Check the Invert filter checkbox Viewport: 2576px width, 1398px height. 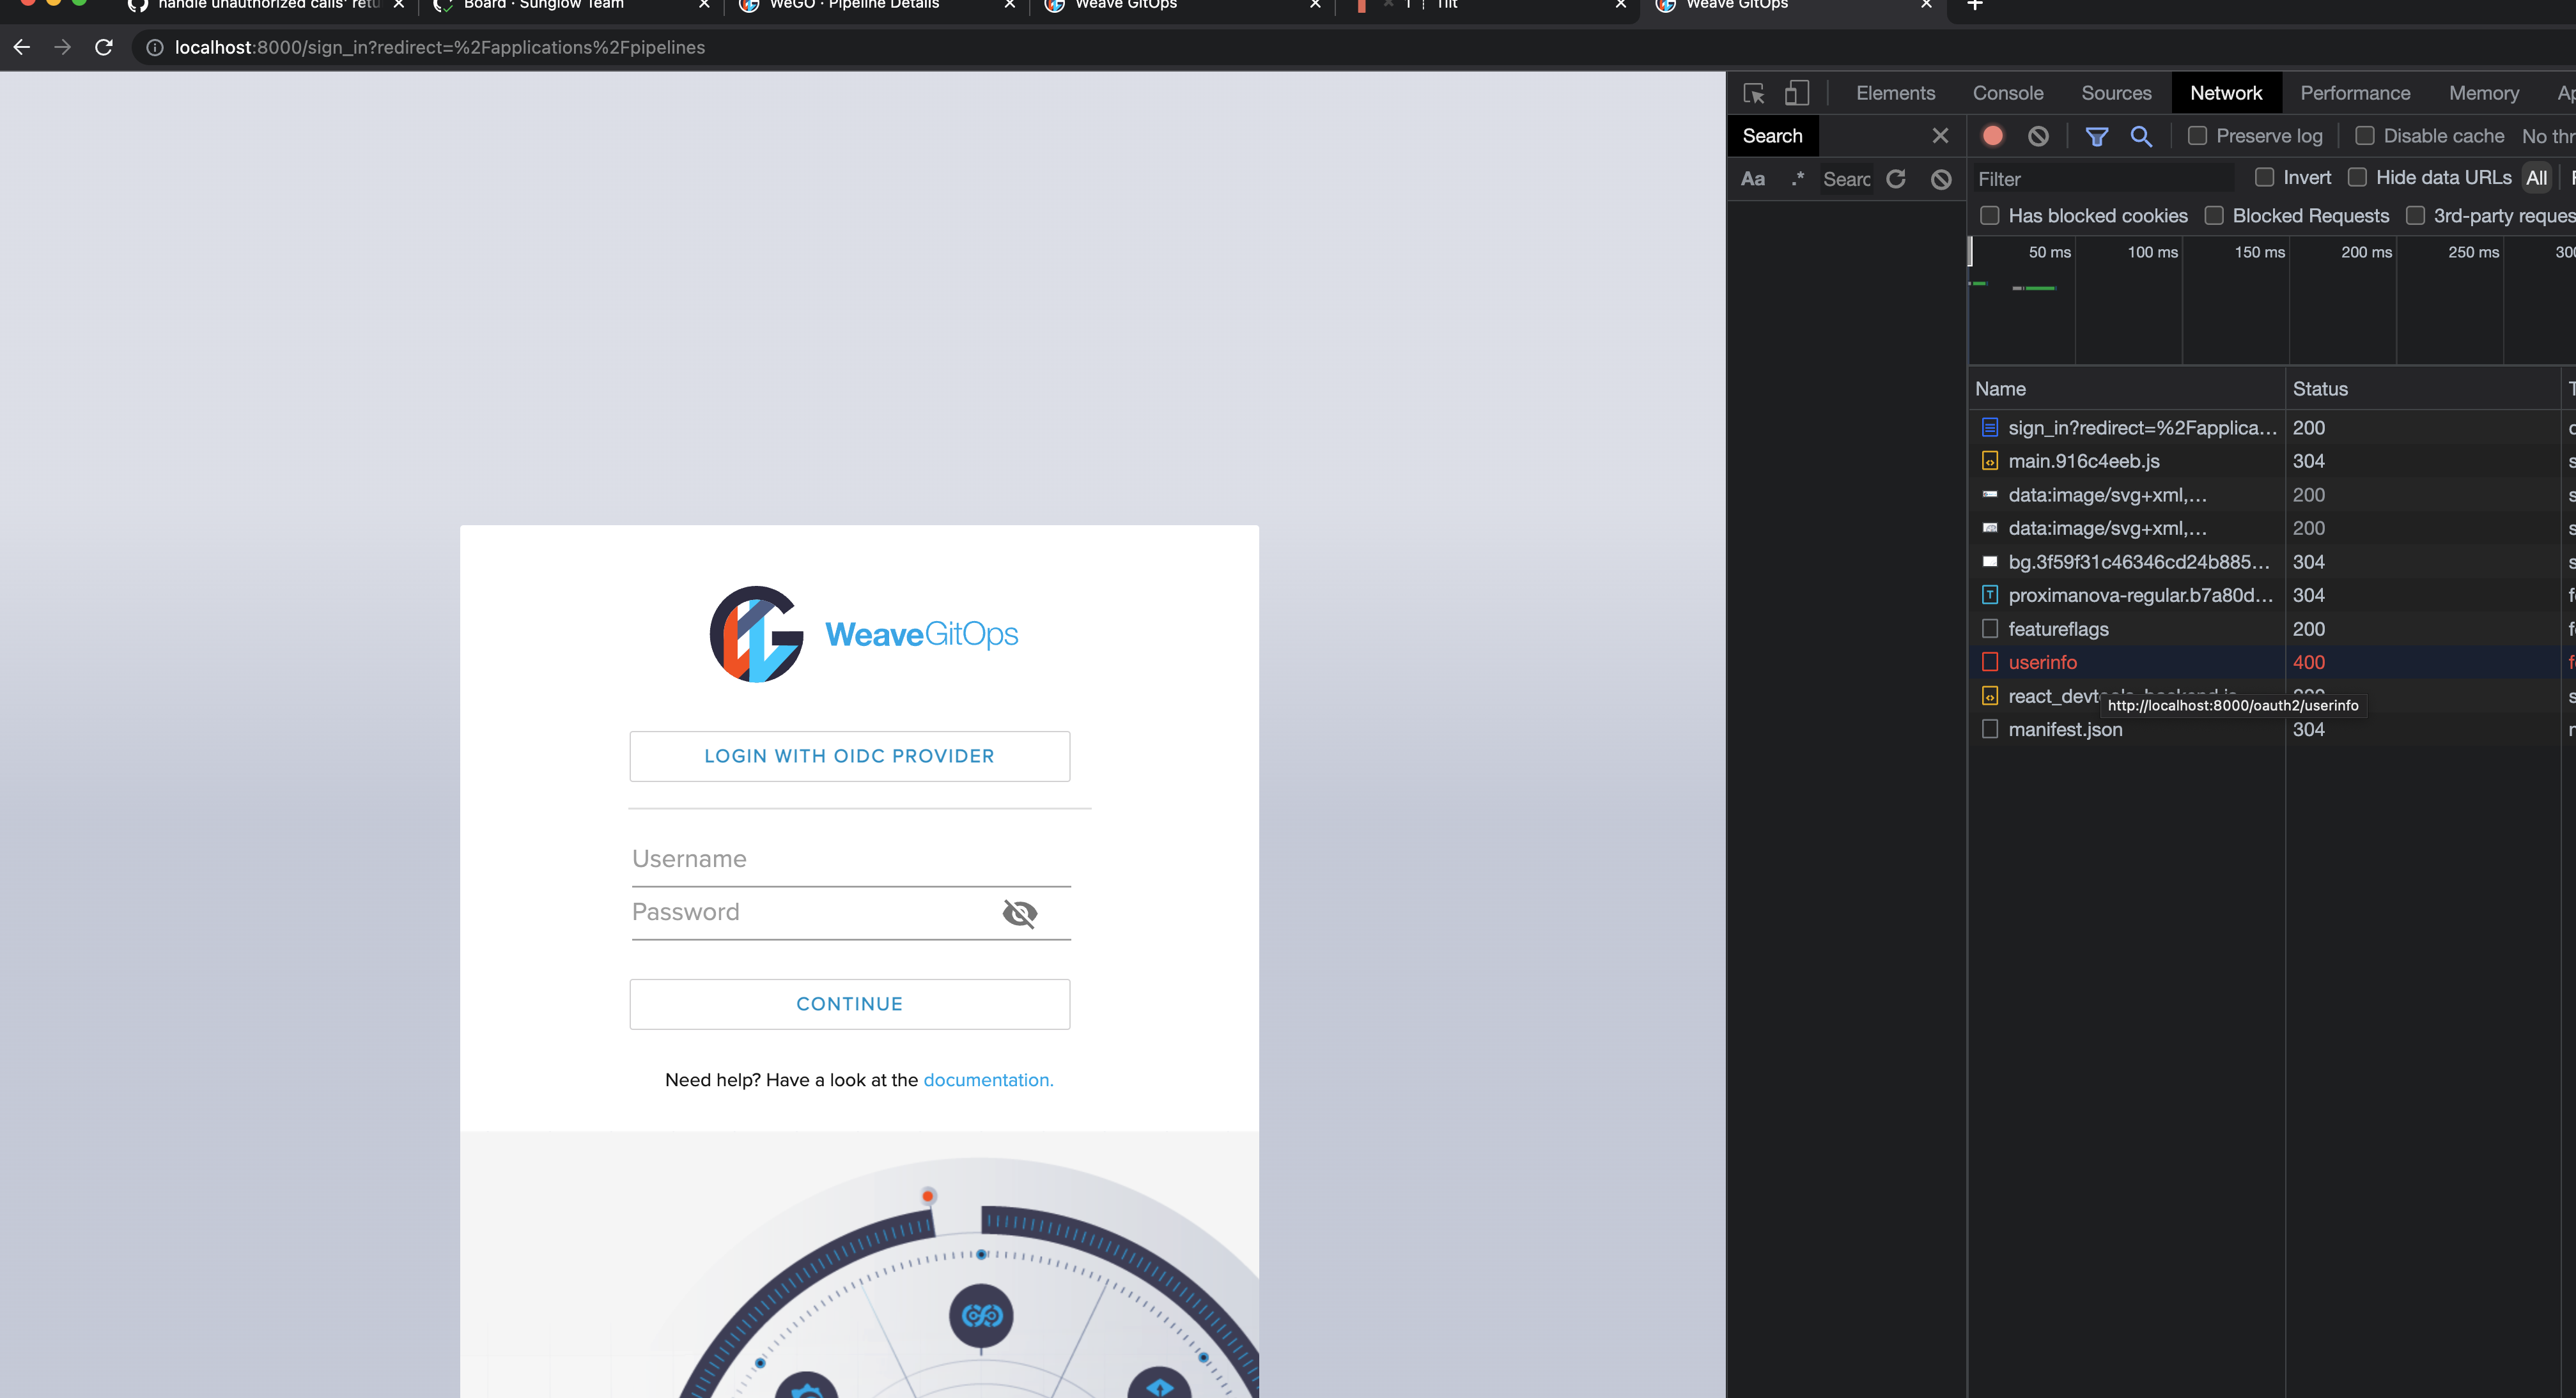click(2265, 177)
